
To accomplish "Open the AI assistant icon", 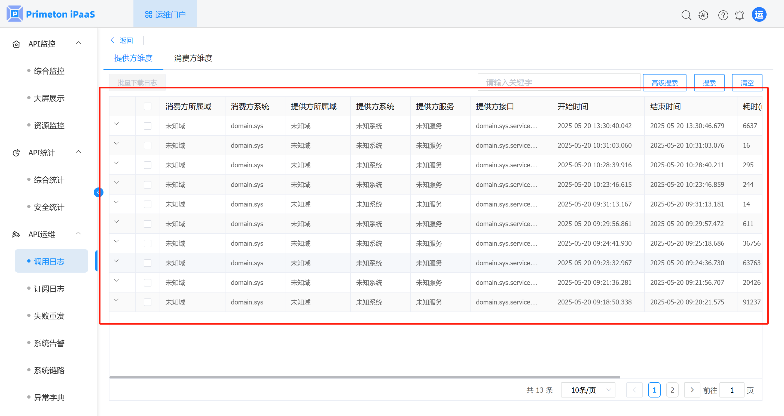I will pos(703,15).
